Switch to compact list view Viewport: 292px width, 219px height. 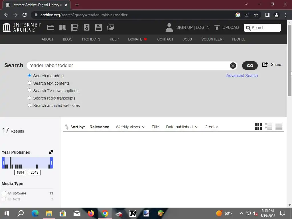click(279, 126)
